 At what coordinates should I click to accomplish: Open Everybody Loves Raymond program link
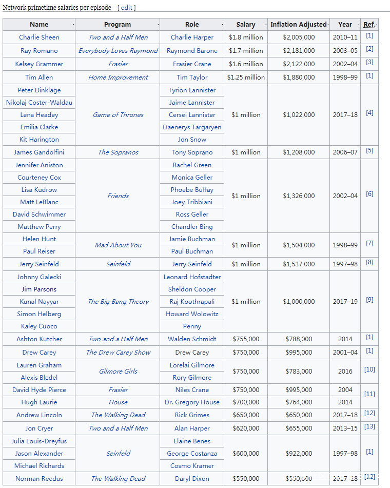tap(118, 51)
